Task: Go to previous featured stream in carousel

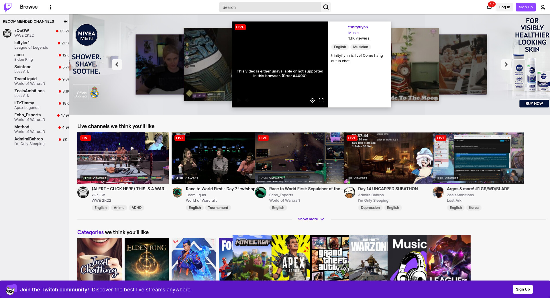Action: 117,64
